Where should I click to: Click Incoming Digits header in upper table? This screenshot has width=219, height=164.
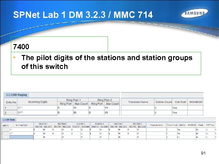(38, 102)
